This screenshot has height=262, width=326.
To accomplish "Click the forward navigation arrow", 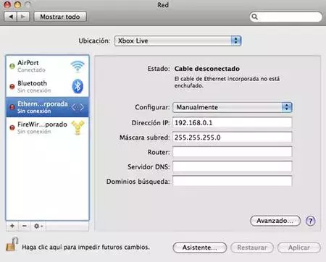I will click(x=23, y=17).
